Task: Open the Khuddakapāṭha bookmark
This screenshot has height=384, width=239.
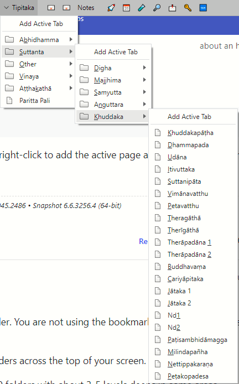Action: pyautogui.click(x=193, y=133)
